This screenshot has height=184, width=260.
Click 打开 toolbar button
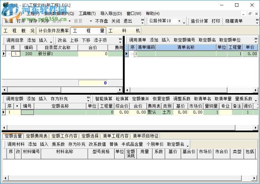[21, 21]
